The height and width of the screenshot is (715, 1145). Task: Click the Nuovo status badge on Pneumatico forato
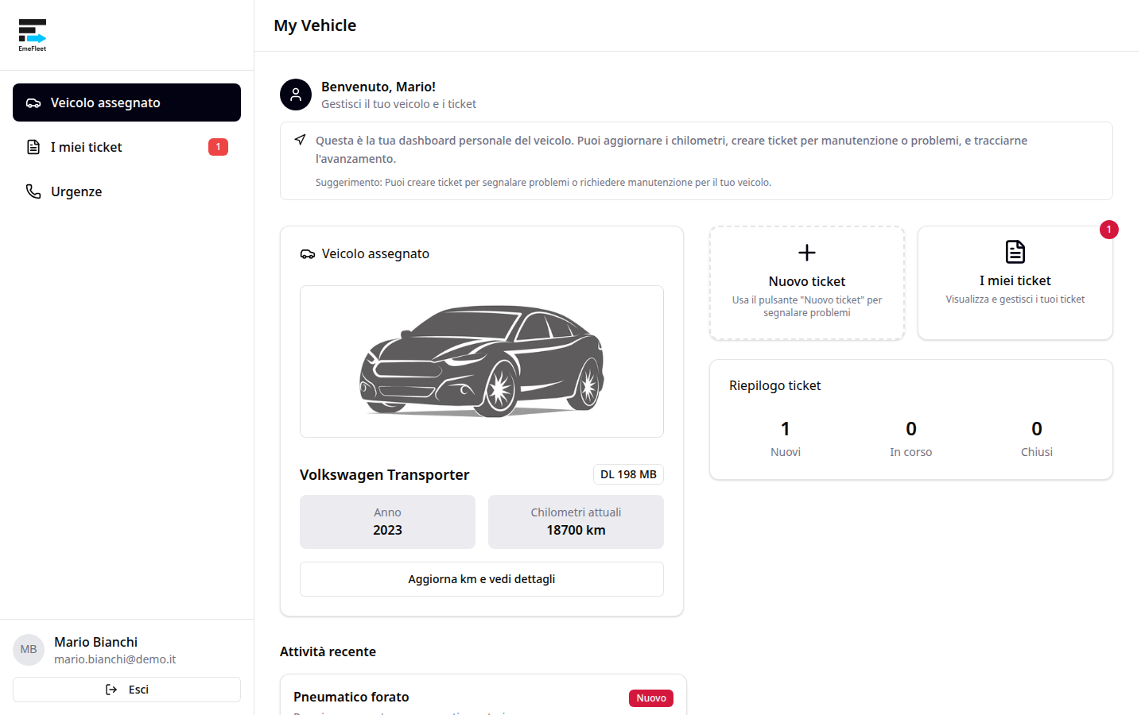(651, 698)
